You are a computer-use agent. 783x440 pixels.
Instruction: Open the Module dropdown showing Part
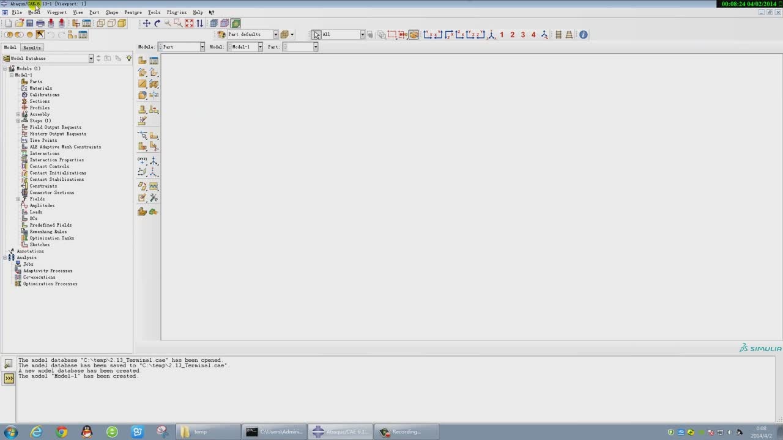(x=182, y=47)
